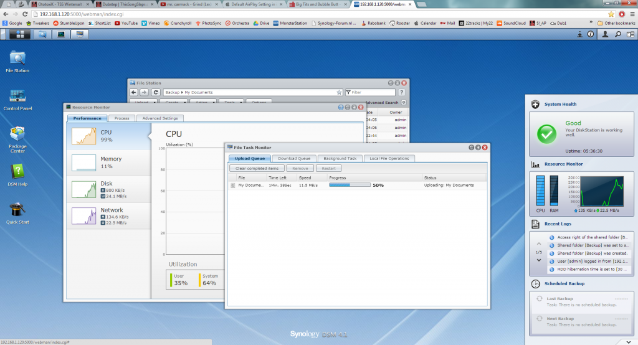The height and width of the screenshot is (345, 638).
Task: Click Clear completed items button
Action: 256,168
